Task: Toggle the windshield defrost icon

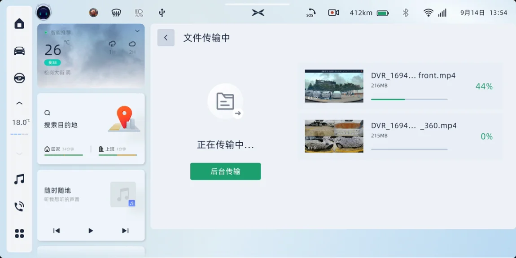Action: coord(116,13)
